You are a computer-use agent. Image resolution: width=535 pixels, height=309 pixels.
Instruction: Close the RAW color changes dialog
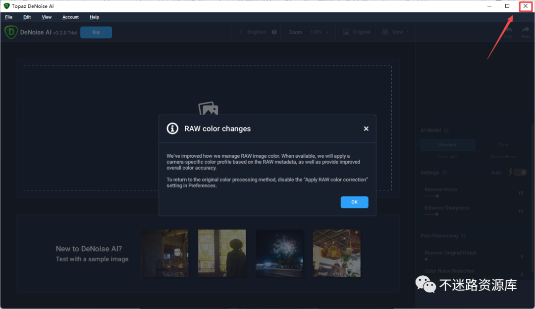click(x=366, y=129)
